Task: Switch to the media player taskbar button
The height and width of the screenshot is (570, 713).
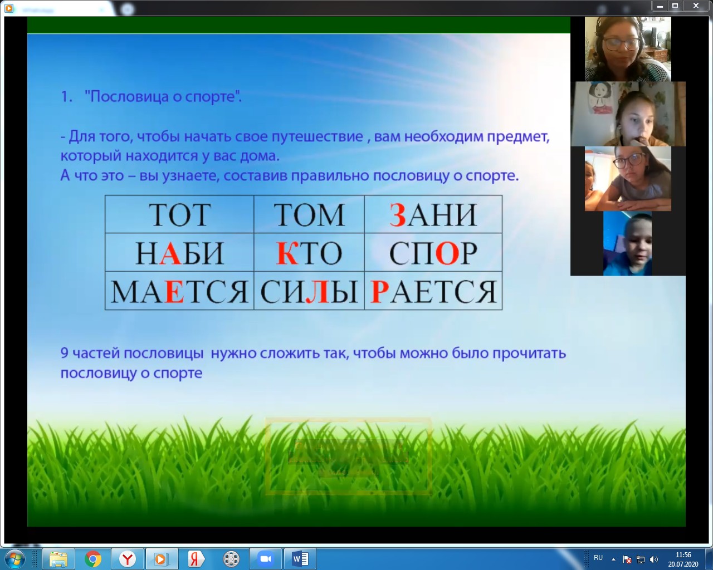Action: 162,559
